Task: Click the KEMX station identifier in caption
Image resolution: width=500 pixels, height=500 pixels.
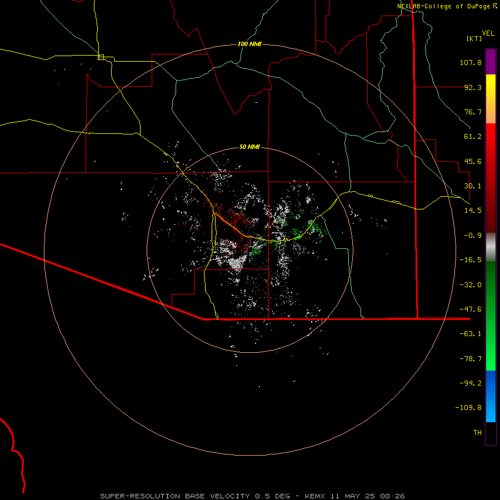Action: [x=316, y=496]
